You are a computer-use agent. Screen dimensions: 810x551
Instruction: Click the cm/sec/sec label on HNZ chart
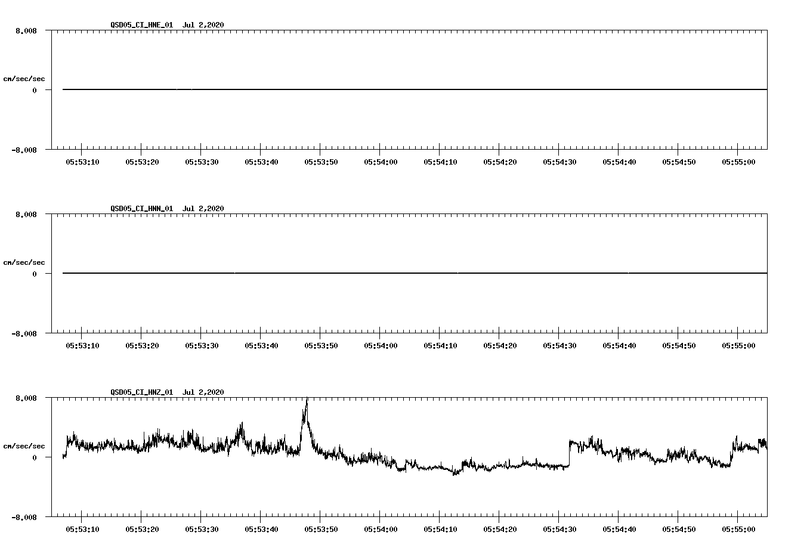click(24, 446)
